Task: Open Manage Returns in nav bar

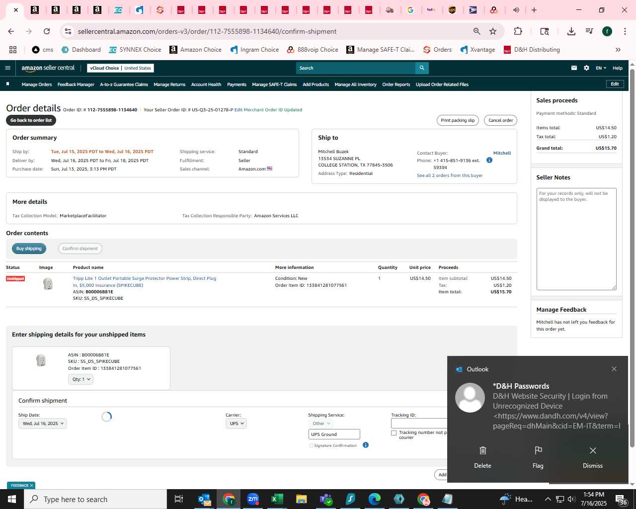Action: click(169, 85)
